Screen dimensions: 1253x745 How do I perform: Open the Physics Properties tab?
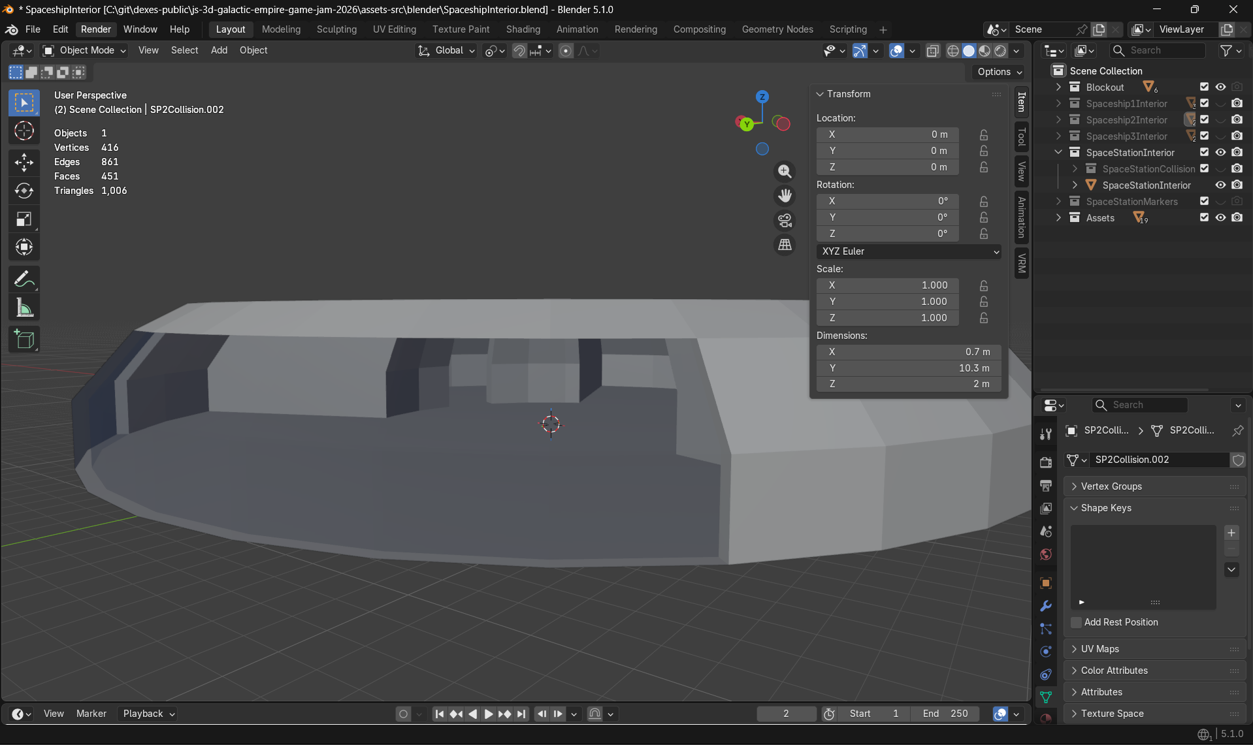click(1045, 652)
